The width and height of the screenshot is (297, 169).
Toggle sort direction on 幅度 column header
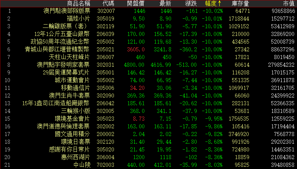click(213, 3)
